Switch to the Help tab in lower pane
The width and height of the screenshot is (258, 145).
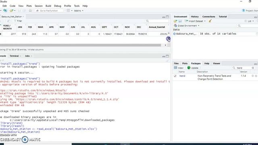click(x=207, y=64)
